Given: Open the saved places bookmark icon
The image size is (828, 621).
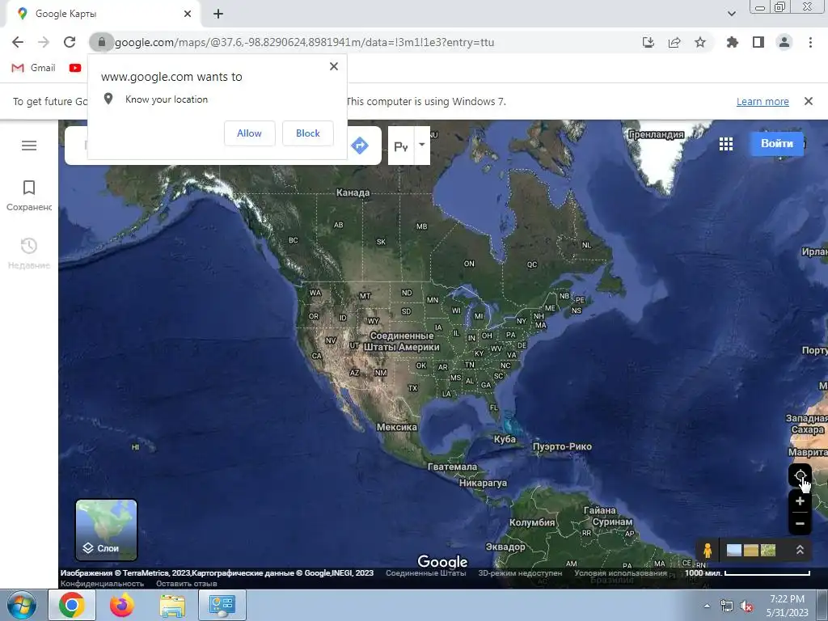Looking at the screenshot, I should click(29, 188).
